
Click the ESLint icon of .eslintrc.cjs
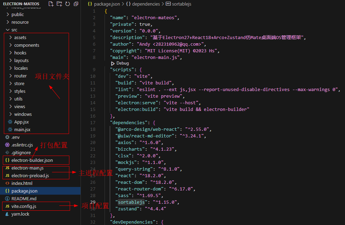[x=7, y=145]
